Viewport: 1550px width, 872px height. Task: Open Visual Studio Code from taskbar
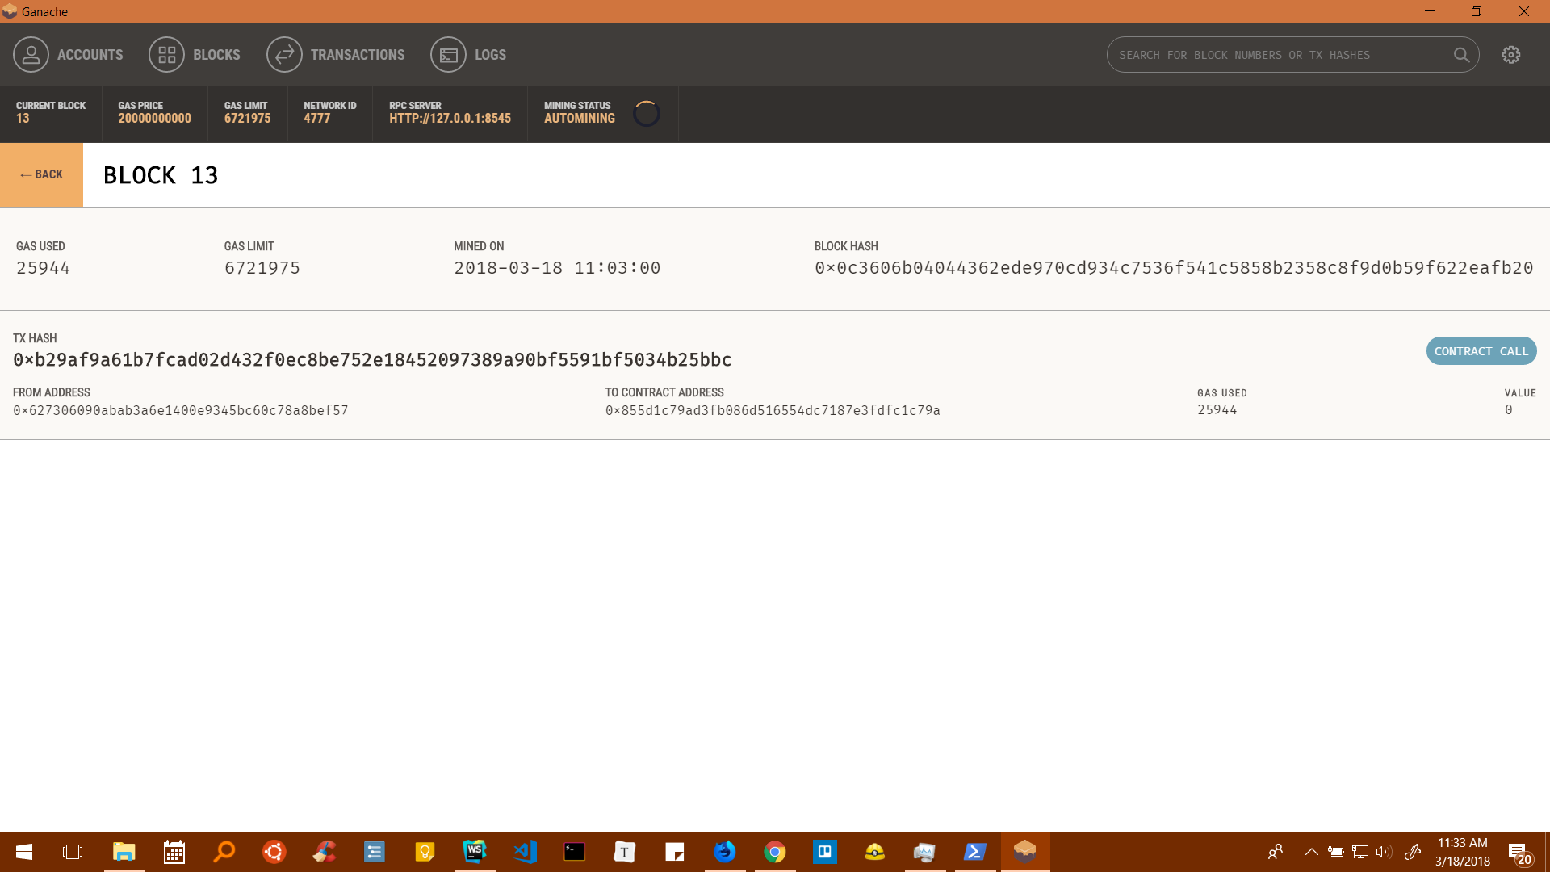(x=525, y=852)
